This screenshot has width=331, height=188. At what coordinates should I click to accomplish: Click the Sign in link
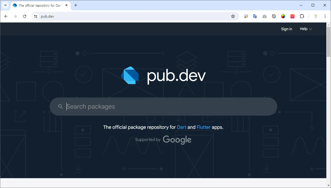(287, 29)
